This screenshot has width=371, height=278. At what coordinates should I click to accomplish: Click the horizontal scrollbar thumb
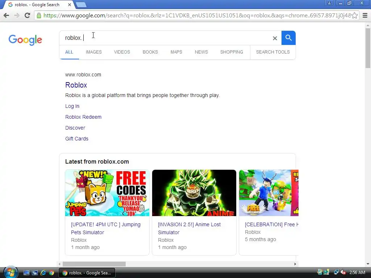click(x=94, y=264)
